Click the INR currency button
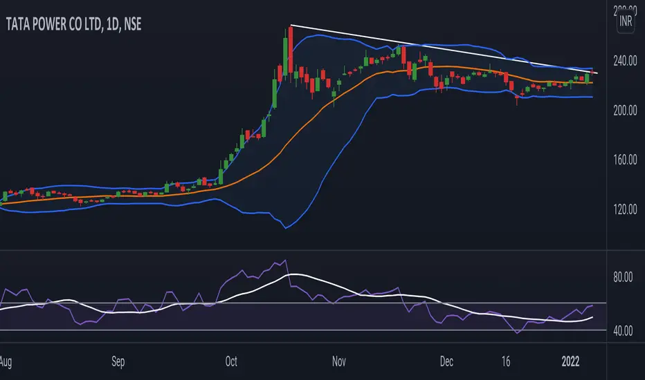The width and height of the screenshot is (645, 380). [625, 21]
